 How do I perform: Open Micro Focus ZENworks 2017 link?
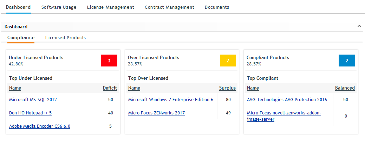point(156,113)
